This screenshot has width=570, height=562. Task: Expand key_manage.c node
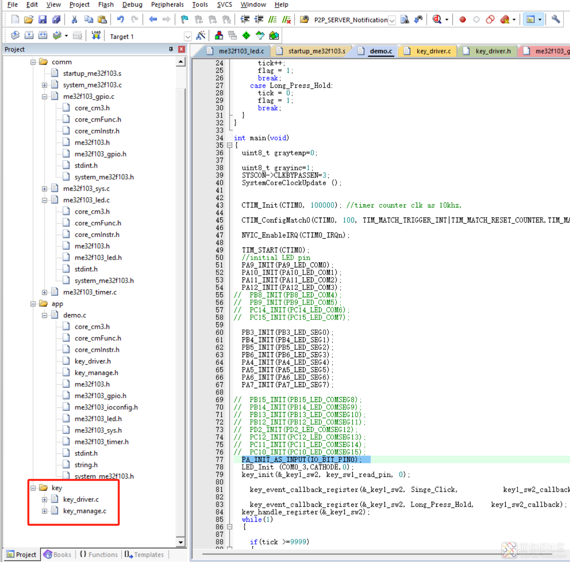coord(44,511)
